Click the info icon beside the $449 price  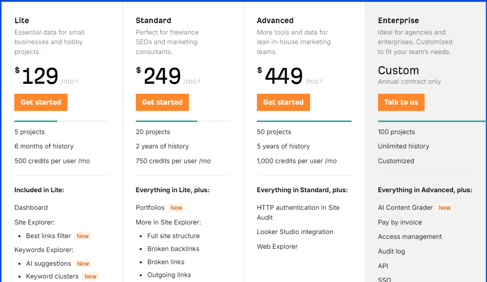321,80
